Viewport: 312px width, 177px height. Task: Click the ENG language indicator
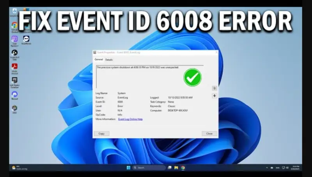pos(278,168)
